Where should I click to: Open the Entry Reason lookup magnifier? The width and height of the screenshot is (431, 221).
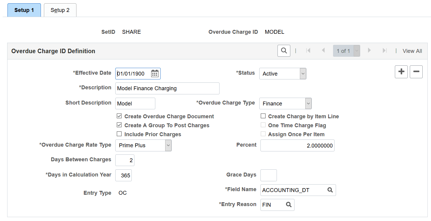[x=289, y=205]
